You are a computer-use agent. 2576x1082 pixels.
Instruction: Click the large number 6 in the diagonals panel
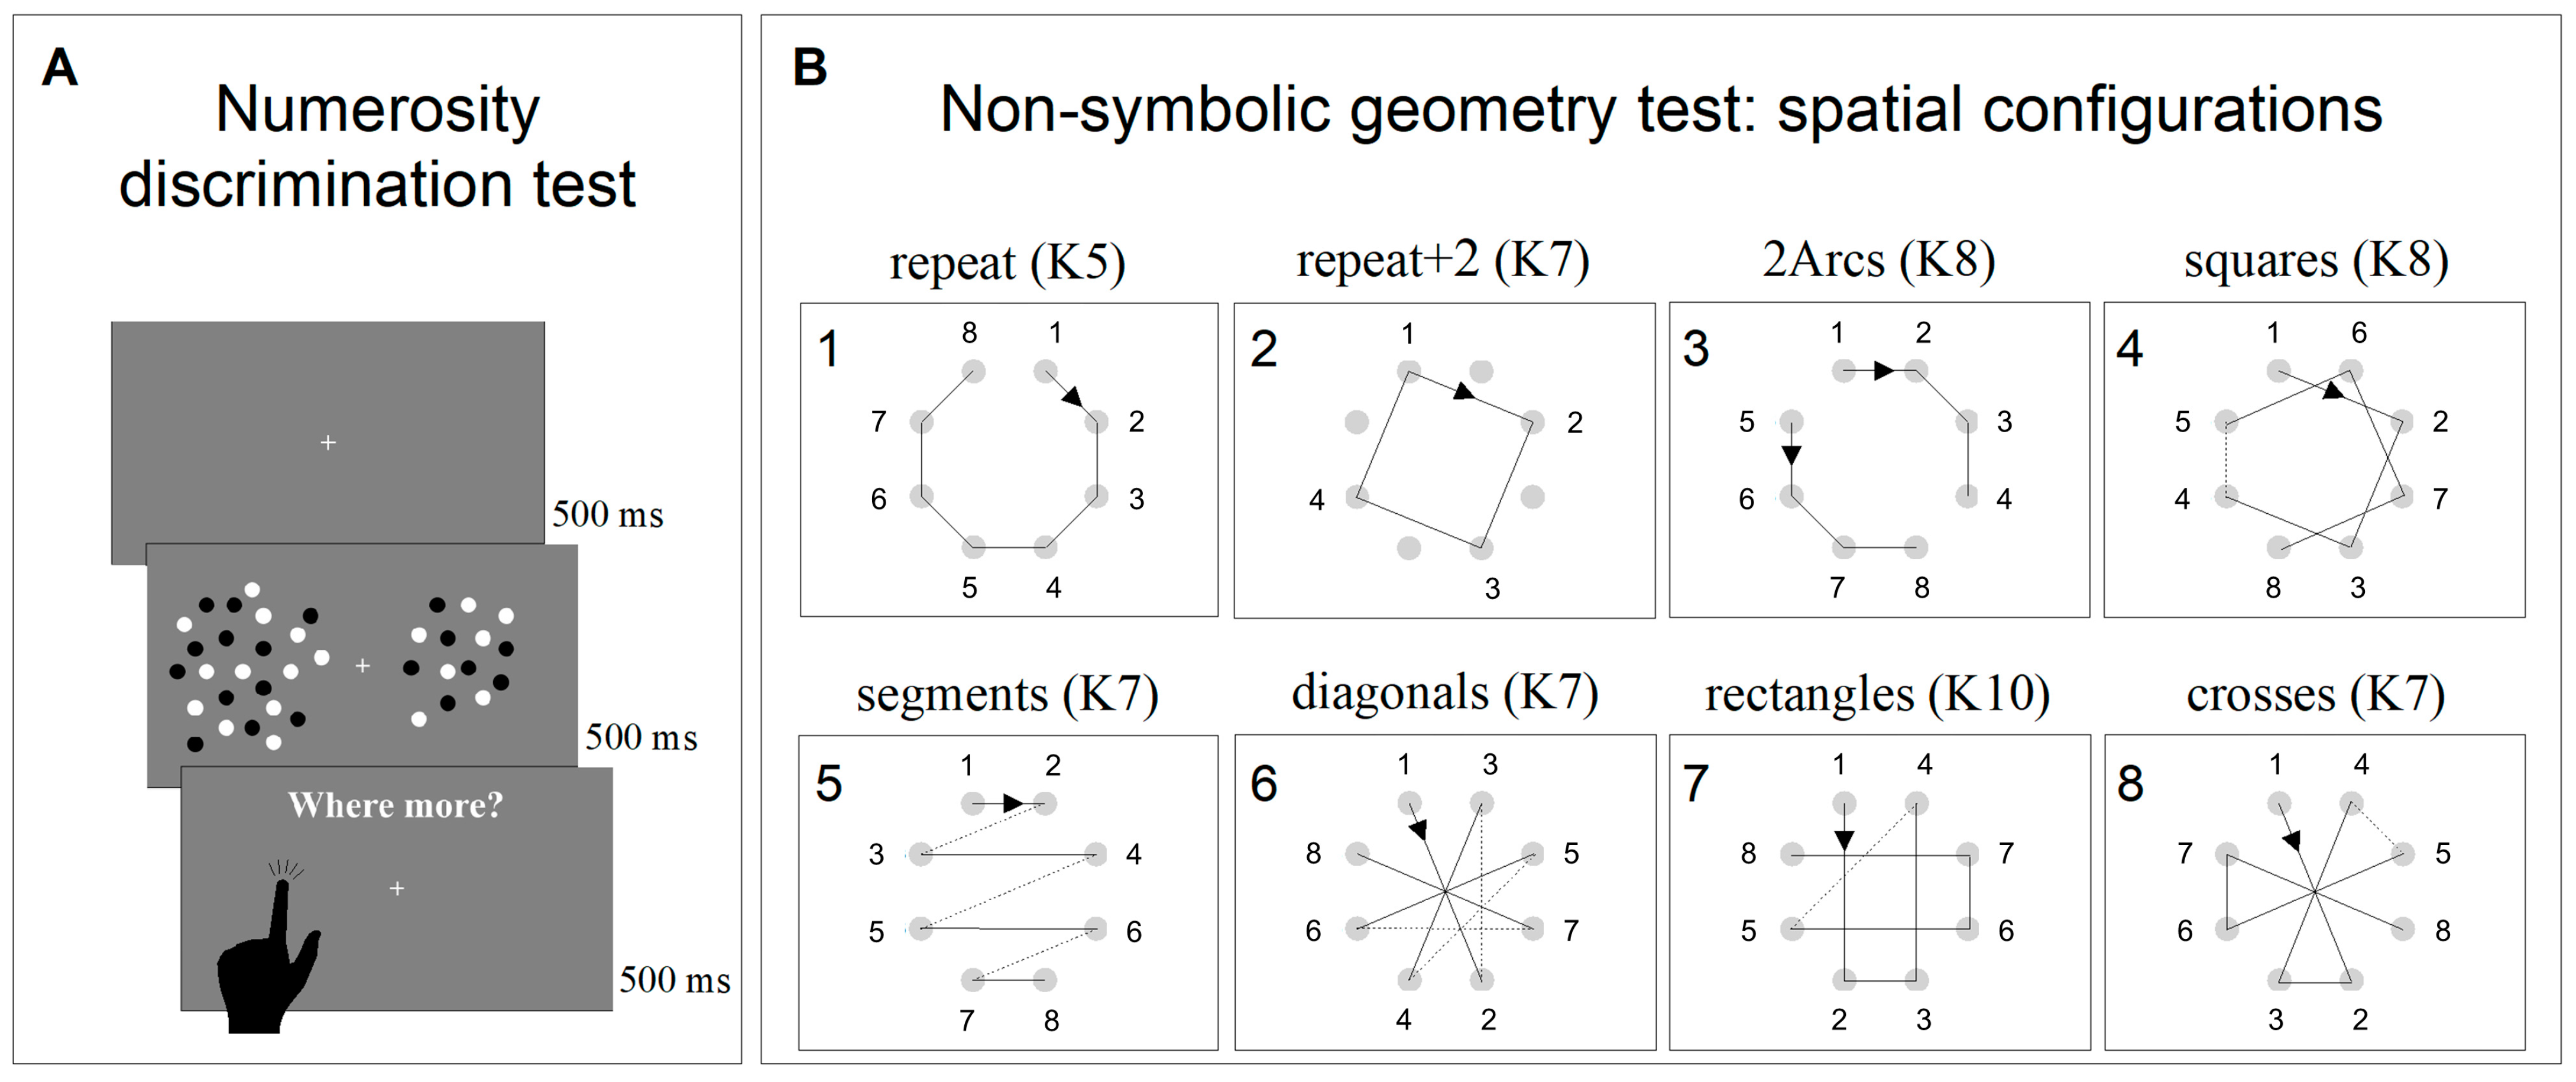pyautogui.click(x=1264, y=783)
